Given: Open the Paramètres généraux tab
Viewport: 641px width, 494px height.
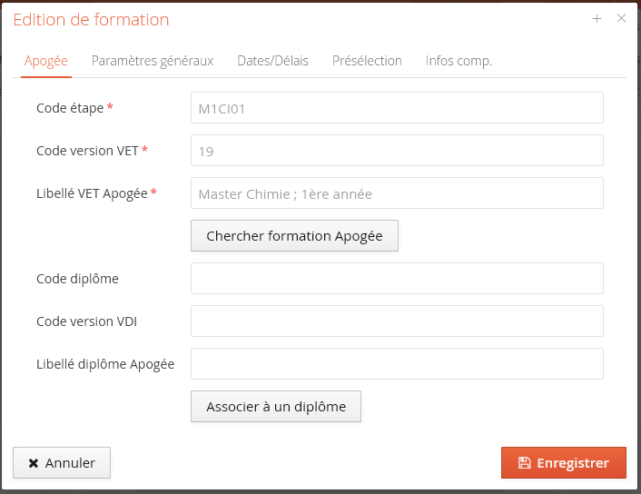Looking at the screenshot, I should pyautogui.click(x=153, y=61).
